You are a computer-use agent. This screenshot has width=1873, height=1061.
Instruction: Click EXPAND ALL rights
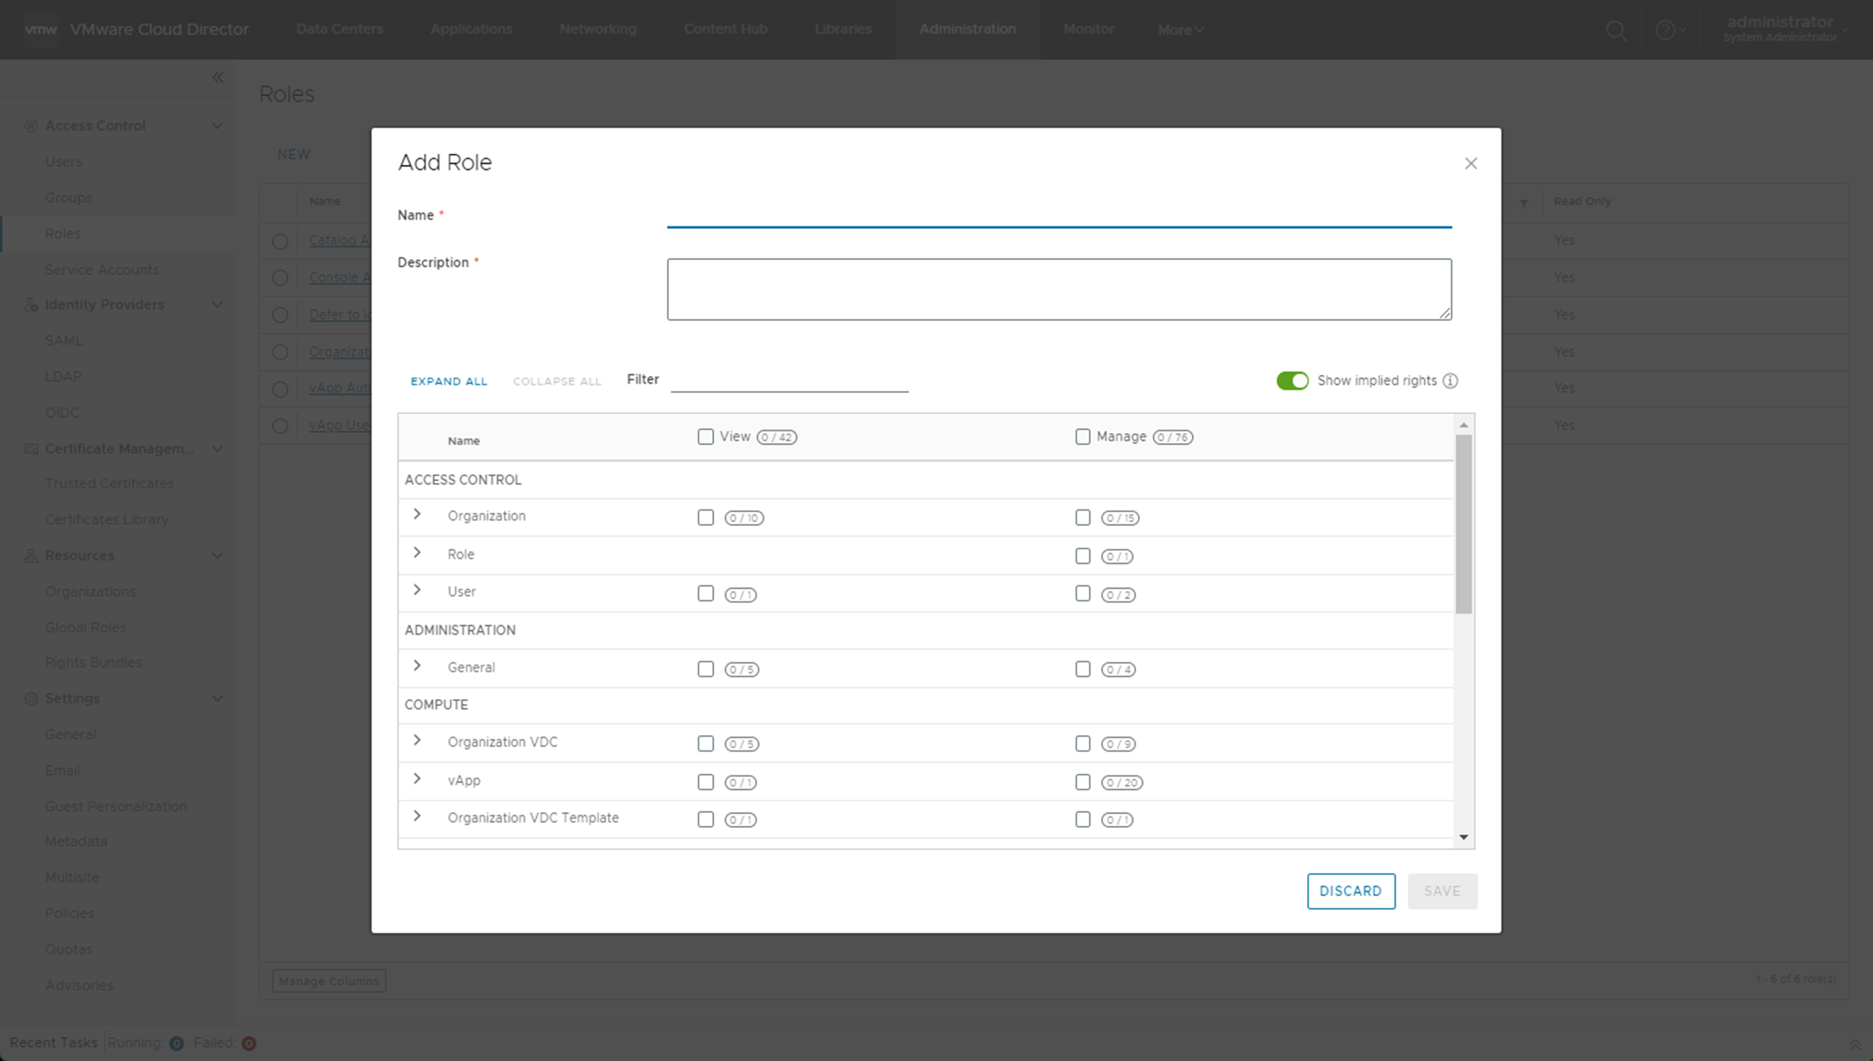coord(448,381)
